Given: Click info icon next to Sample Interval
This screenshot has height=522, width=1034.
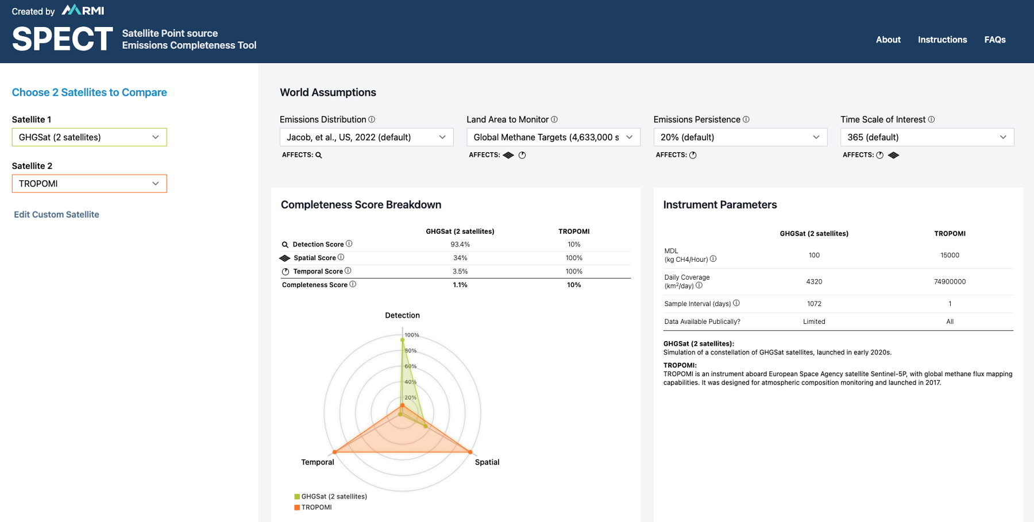Looking at the screenshot, I should click(736, 303).
